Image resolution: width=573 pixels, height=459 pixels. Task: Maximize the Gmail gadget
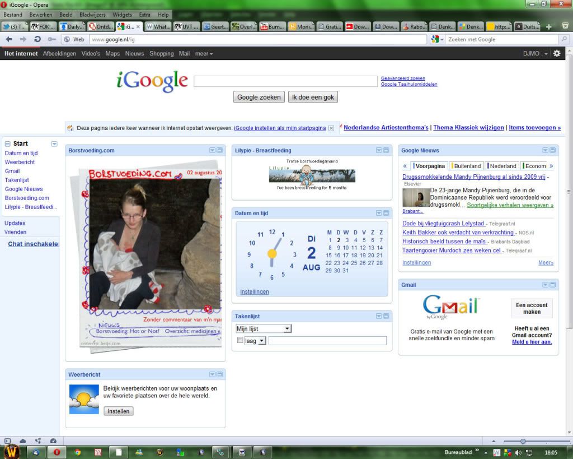pyautogui.click(x=552, y=284)
